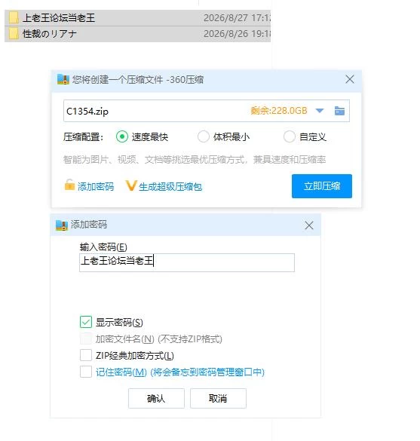Open the 生成超级压缩包 link

point(170,186)
